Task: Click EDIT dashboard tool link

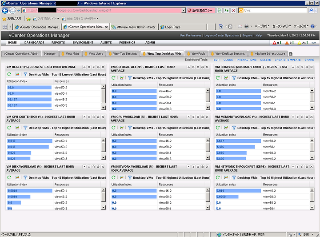Action: point(217,60)
